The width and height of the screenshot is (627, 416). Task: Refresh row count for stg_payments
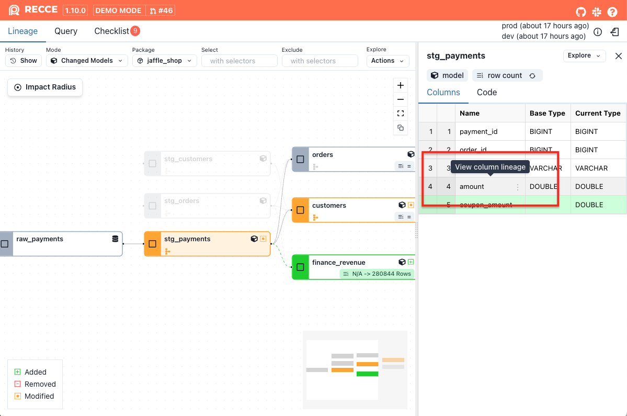[x=532, y=76]
